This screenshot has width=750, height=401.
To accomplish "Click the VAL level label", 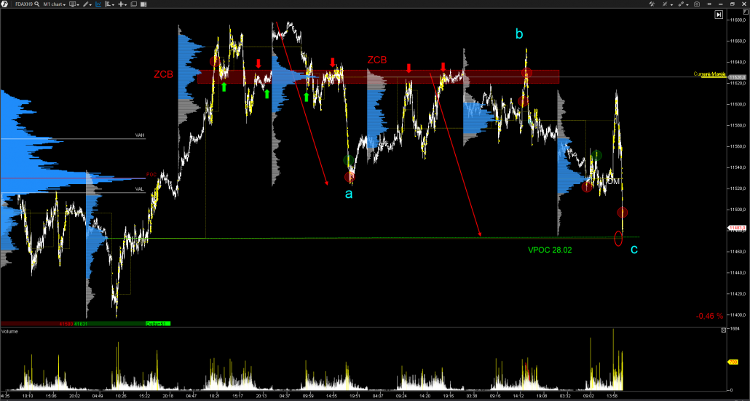I will [140, 189].
